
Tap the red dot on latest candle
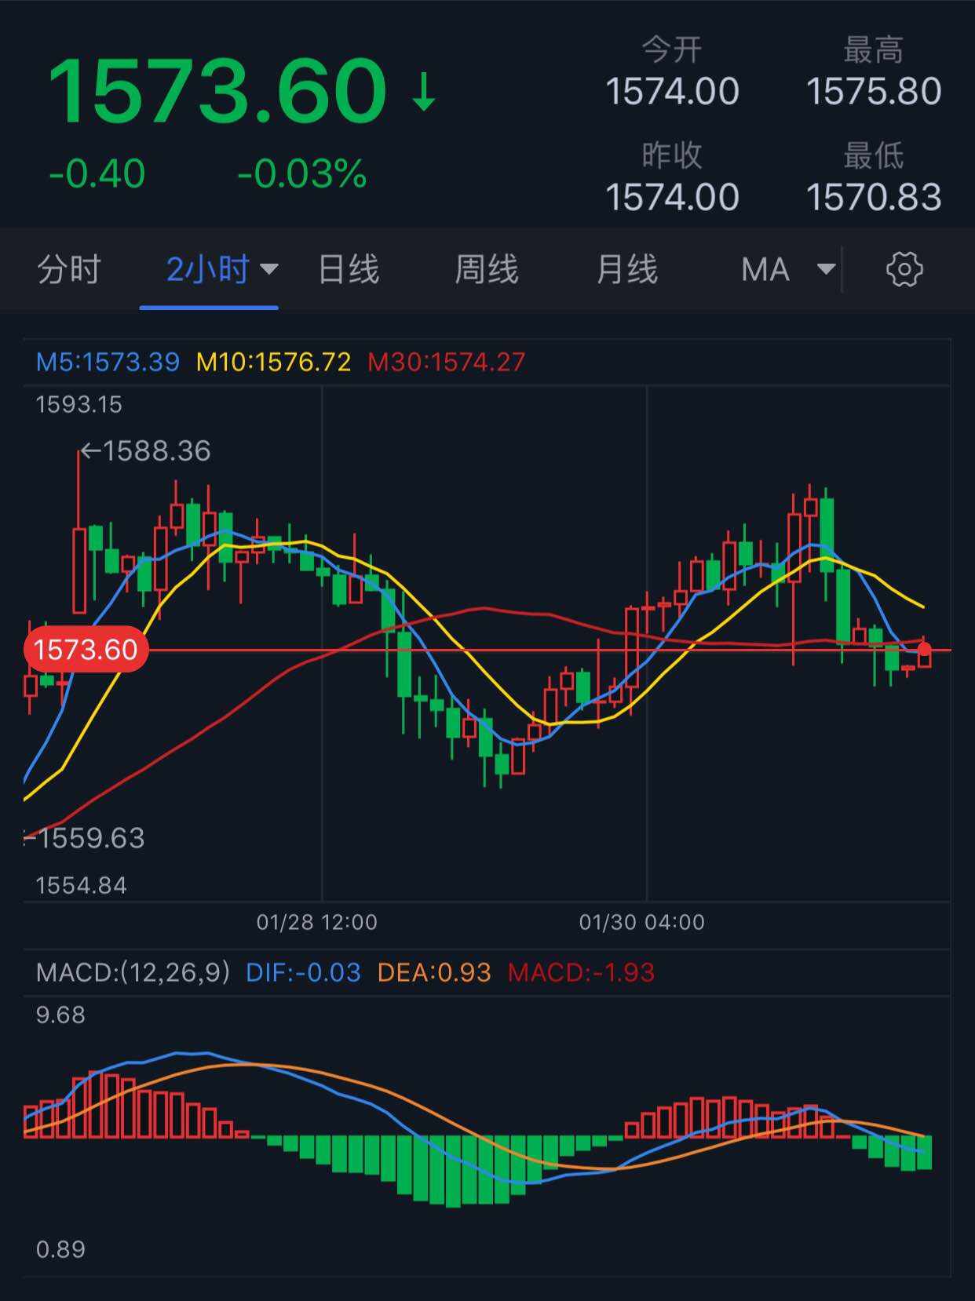pos(924,649)
